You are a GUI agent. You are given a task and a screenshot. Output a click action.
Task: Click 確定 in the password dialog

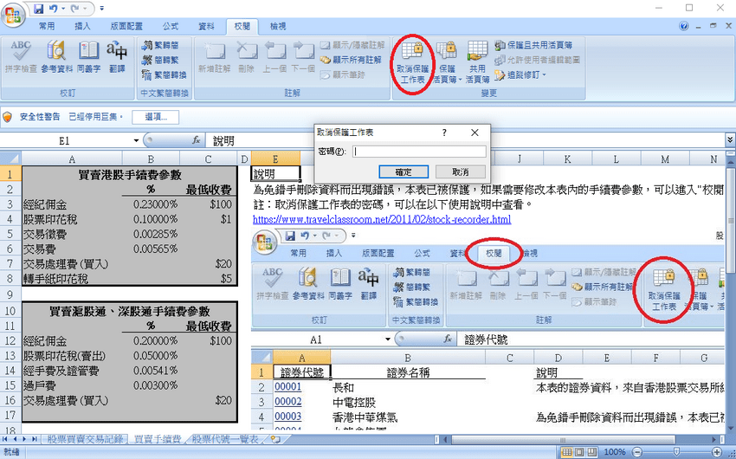tap(404, 171)
